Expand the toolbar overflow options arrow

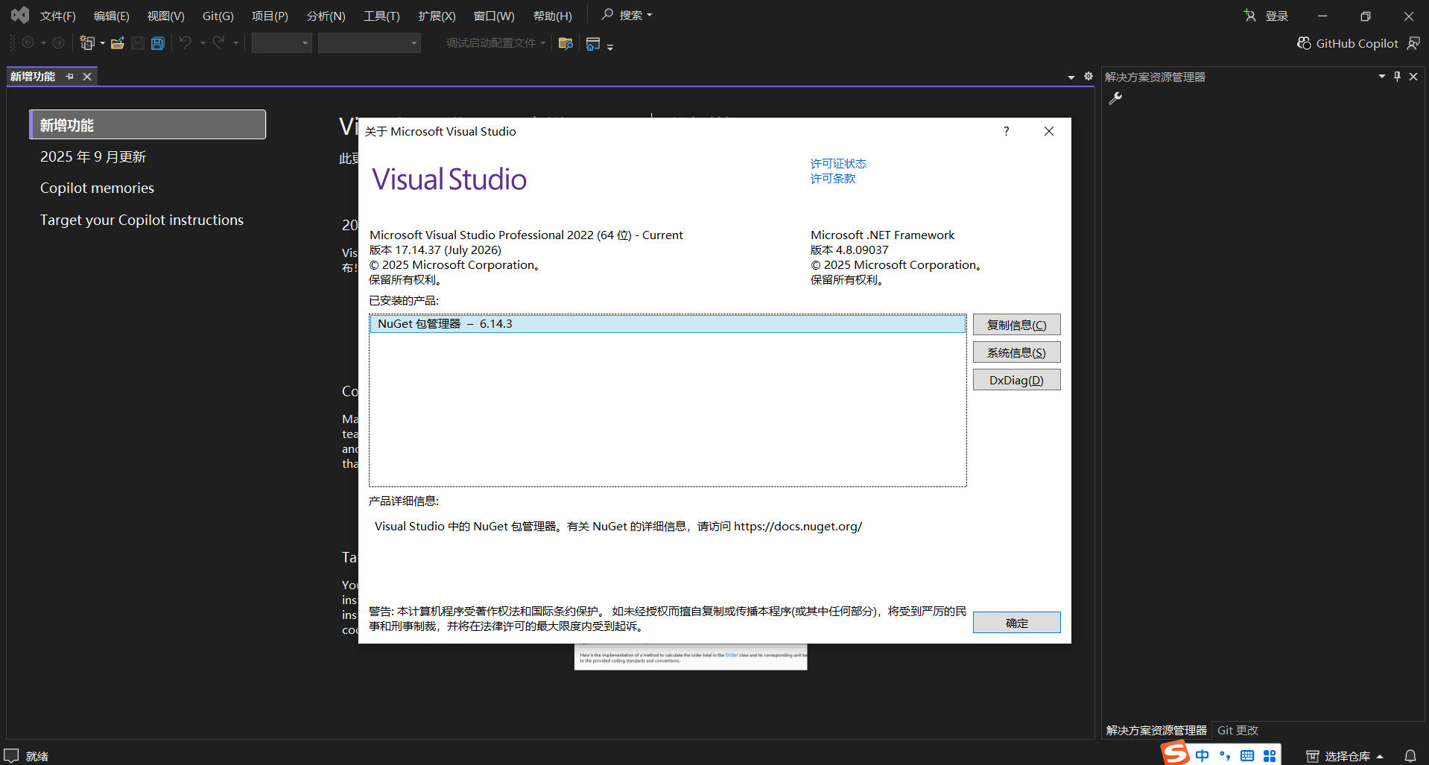pos(610,47)
